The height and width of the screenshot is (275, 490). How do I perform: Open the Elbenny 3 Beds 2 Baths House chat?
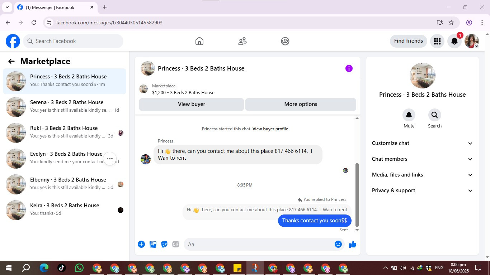point(65,184)
